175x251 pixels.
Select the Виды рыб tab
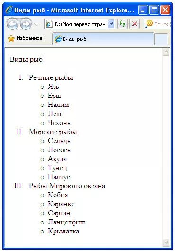pos(103,39)
